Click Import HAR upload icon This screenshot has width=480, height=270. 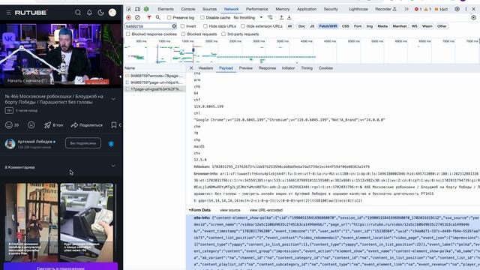pos(281,18)
